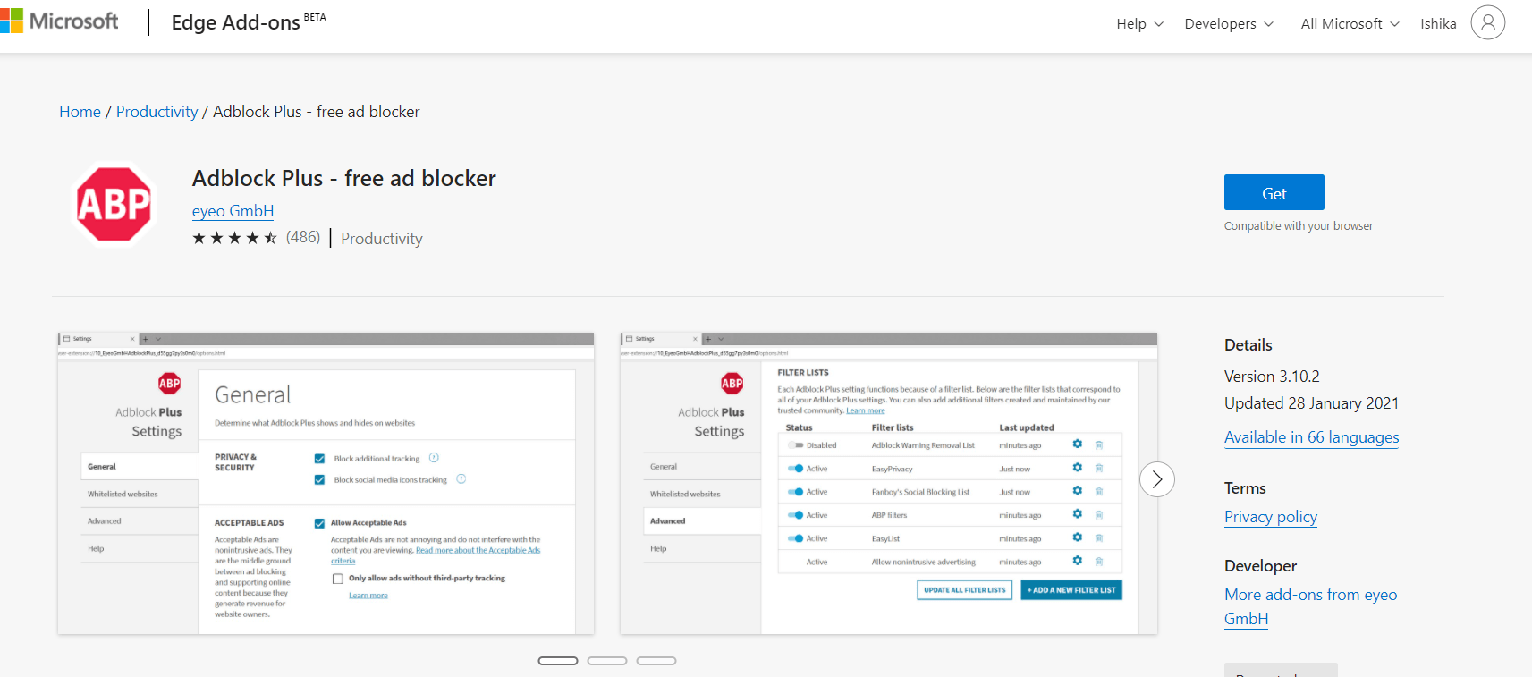Click the Adblock Plus extension title
1532x677 pixels.
[x=344, y=179]
